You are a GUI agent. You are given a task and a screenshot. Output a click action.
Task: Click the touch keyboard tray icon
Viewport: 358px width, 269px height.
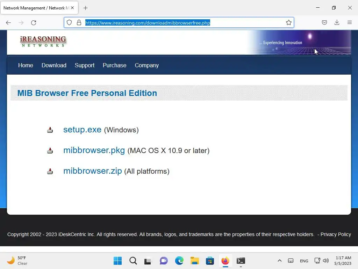point(291,261)
